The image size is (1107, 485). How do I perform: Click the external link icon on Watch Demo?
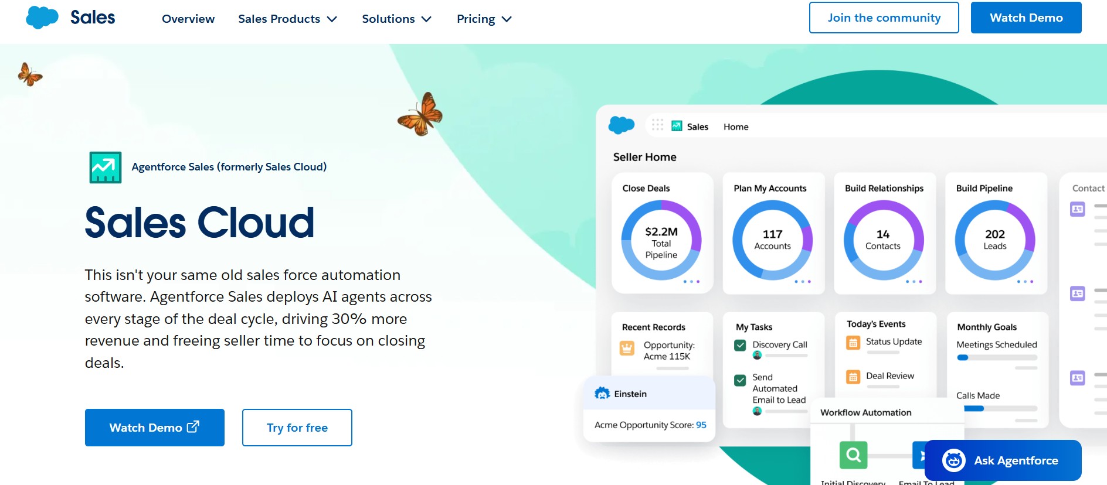tap(193, 426)
